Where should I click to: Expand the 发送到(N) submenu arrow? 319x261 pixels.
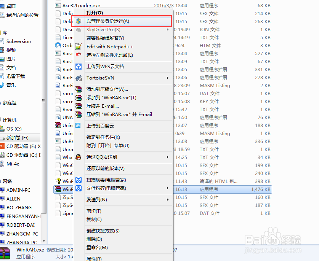(167, 200)
